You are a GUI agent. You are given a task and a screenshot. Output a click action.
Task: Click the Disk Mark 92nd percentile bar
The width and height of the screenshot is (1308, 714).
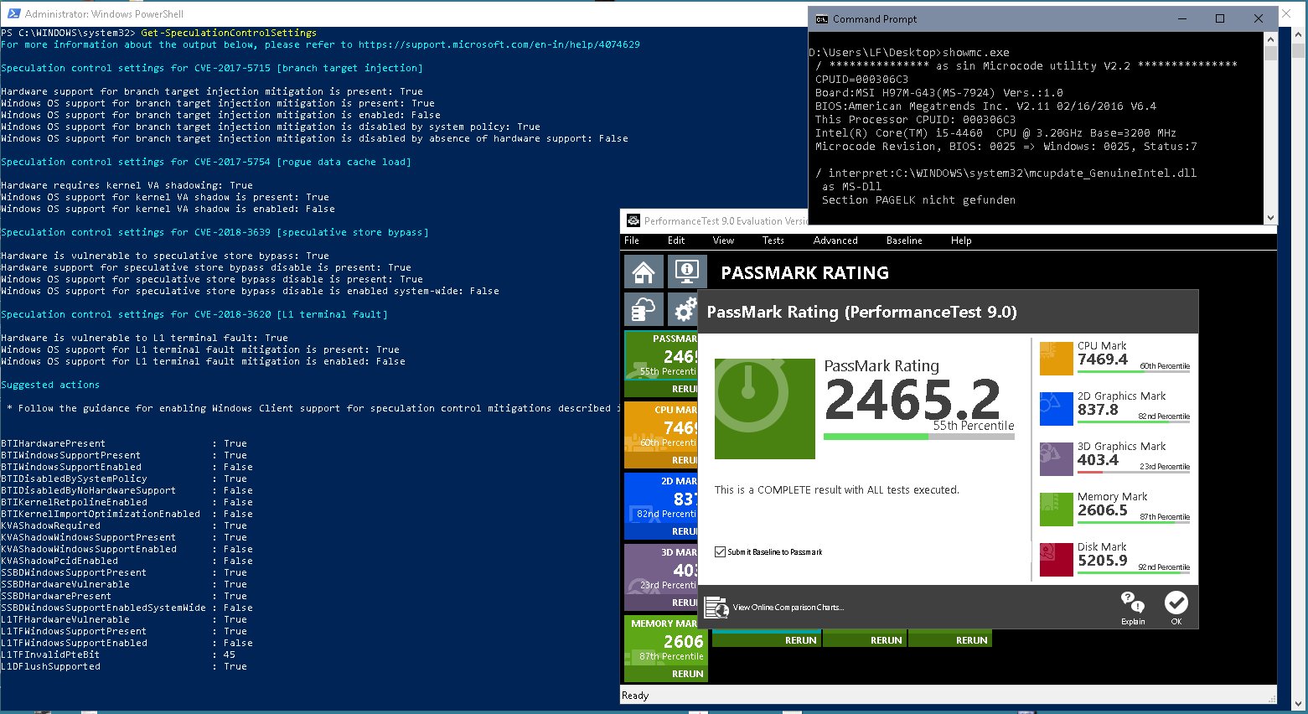tap(1134, 572)
